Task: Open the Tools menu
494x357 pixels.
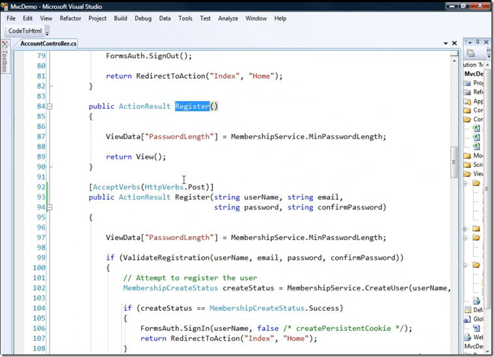Action: click(x=185, y=18)
